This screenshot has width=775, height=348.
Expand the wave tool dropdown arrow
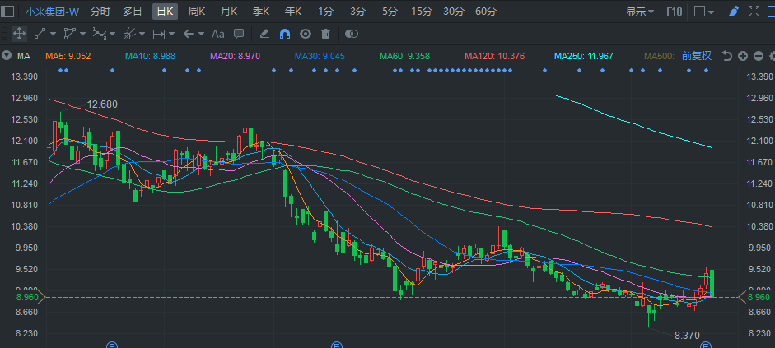point(112,34)
